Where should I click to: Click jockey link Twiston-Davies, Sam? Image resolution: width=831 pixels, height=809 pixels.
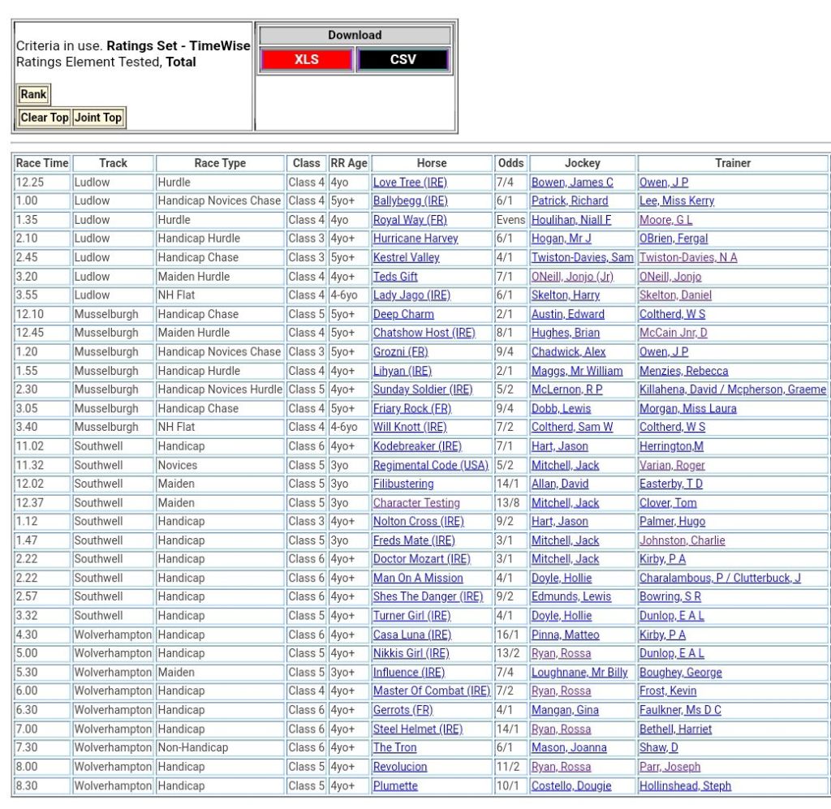click(582, 257)
